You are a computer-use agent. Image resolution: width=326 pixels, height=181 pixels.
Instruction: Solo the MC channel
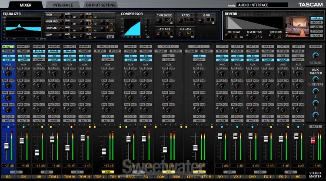click(298, 116)
